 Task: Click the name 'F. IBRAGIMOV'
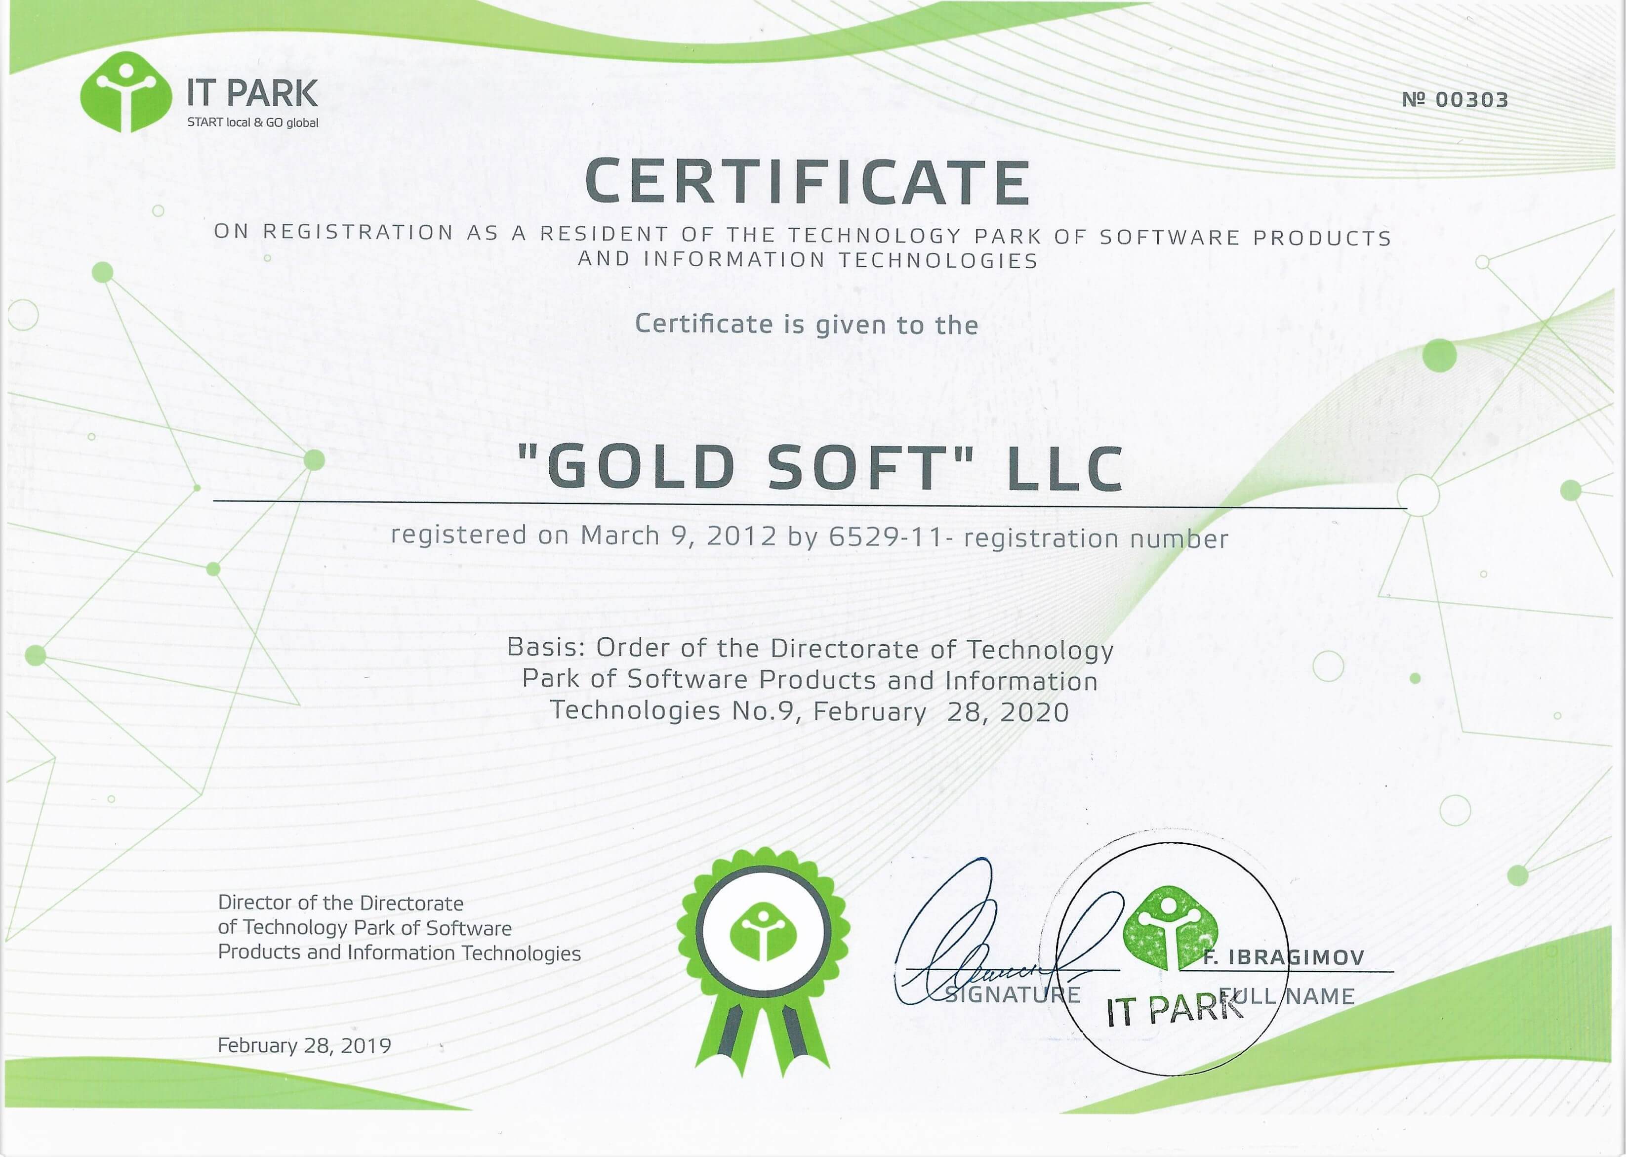1284,957
